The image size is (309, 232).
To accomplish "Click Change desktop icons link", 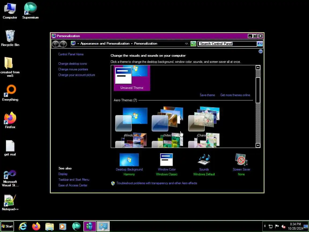I will tap(72, 64).
